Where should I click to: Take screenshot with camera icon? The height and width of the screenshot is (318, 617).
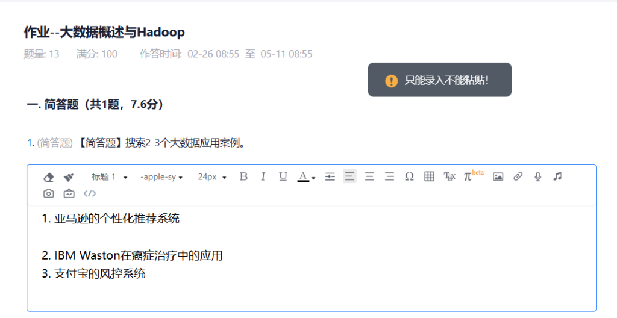pos(48,193)
